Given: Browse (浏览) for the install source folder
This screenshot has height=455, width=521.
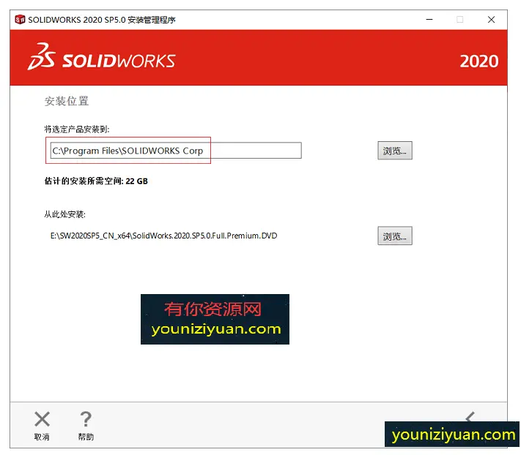Looking at the screenshot, I should [x=395, y=236].
